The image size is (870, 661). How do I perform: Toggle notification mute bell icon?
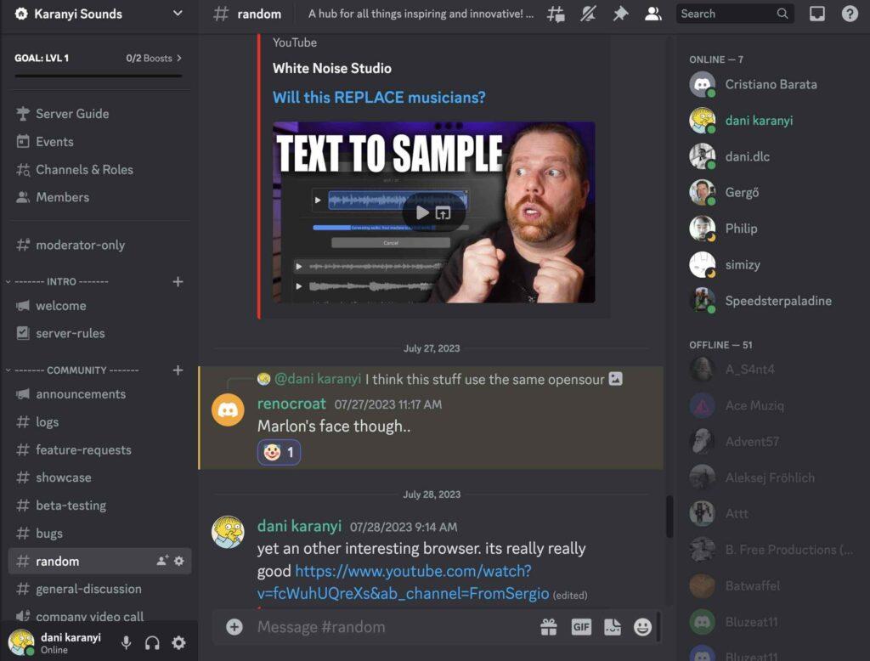(x=588, y=14)
